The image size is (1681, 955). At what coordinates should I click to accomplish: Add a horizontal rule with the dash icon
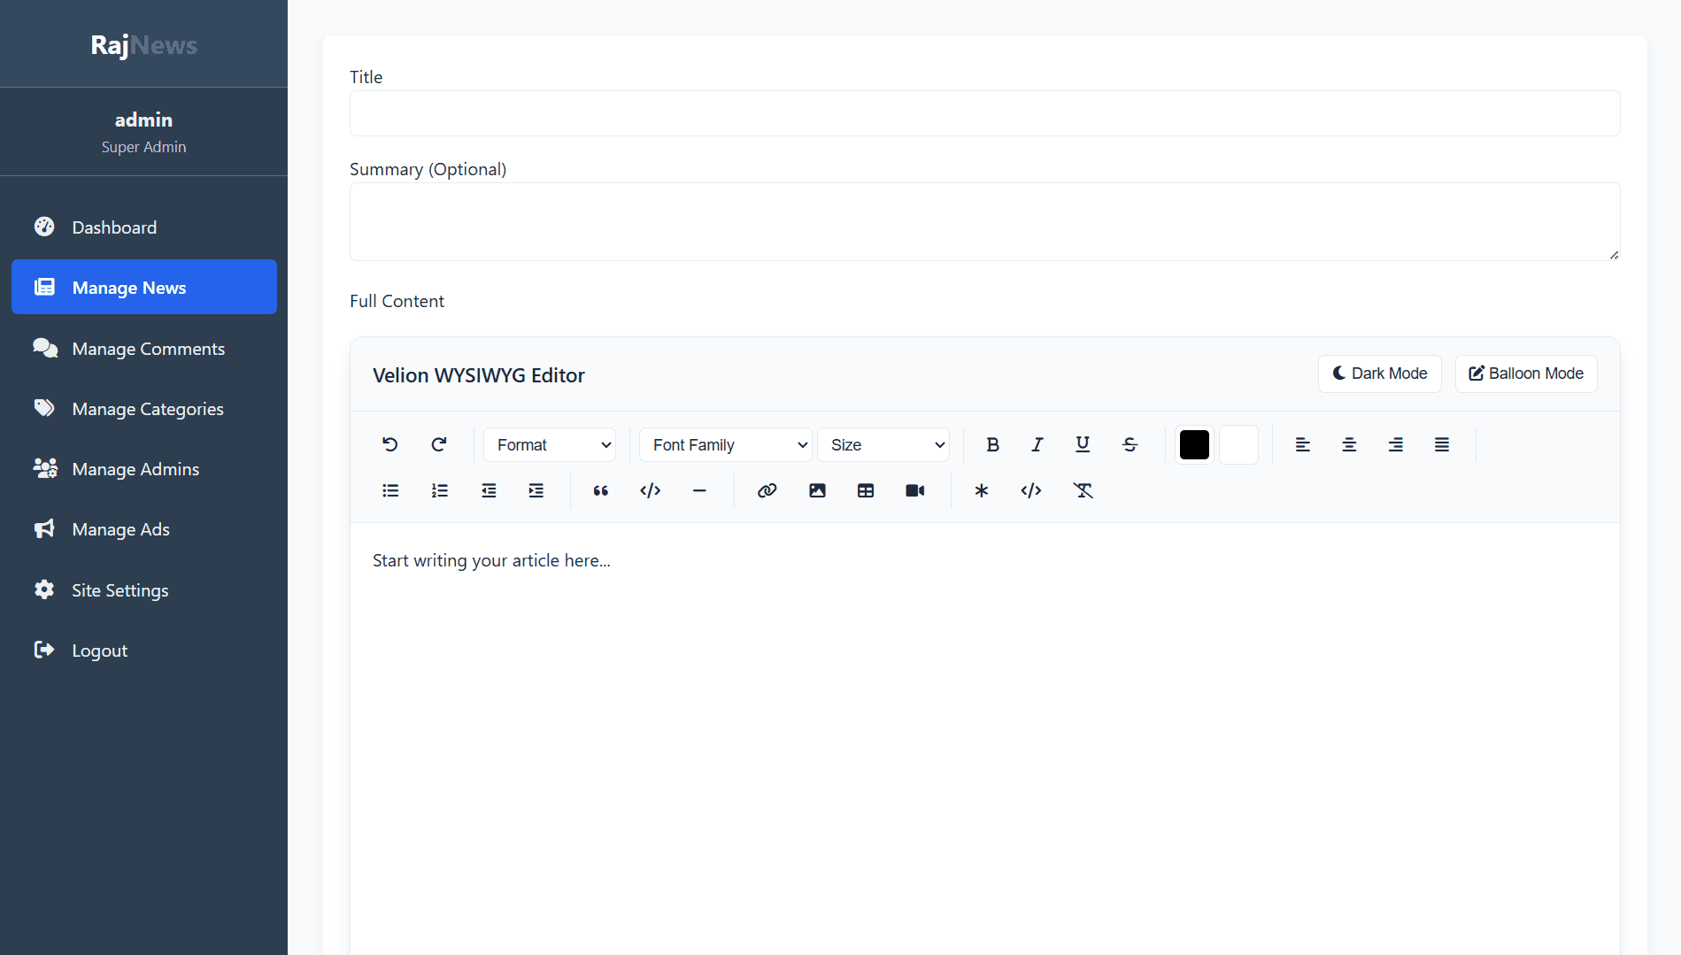[699, 490]
